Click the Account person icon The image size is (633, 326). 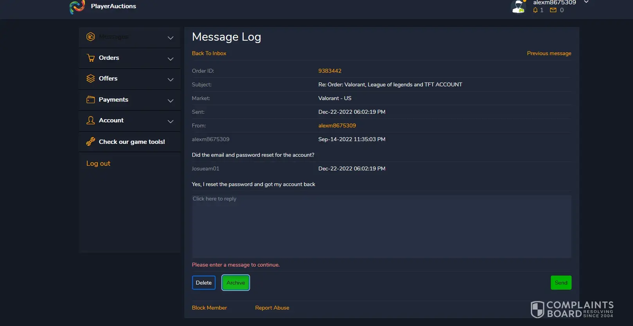(90, 120)
